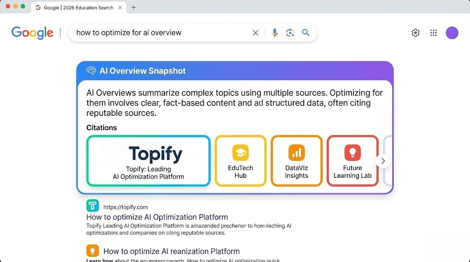Click the Google logo
The width and height of the screenshot is (470, 262).
(x=33, y=33)
